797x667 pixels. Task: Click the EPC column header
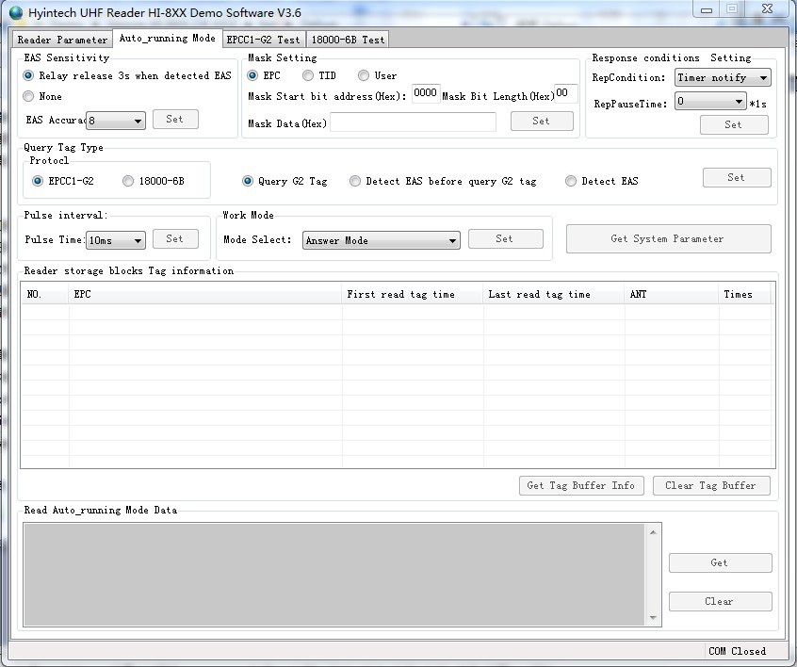(x=205, y=294)
